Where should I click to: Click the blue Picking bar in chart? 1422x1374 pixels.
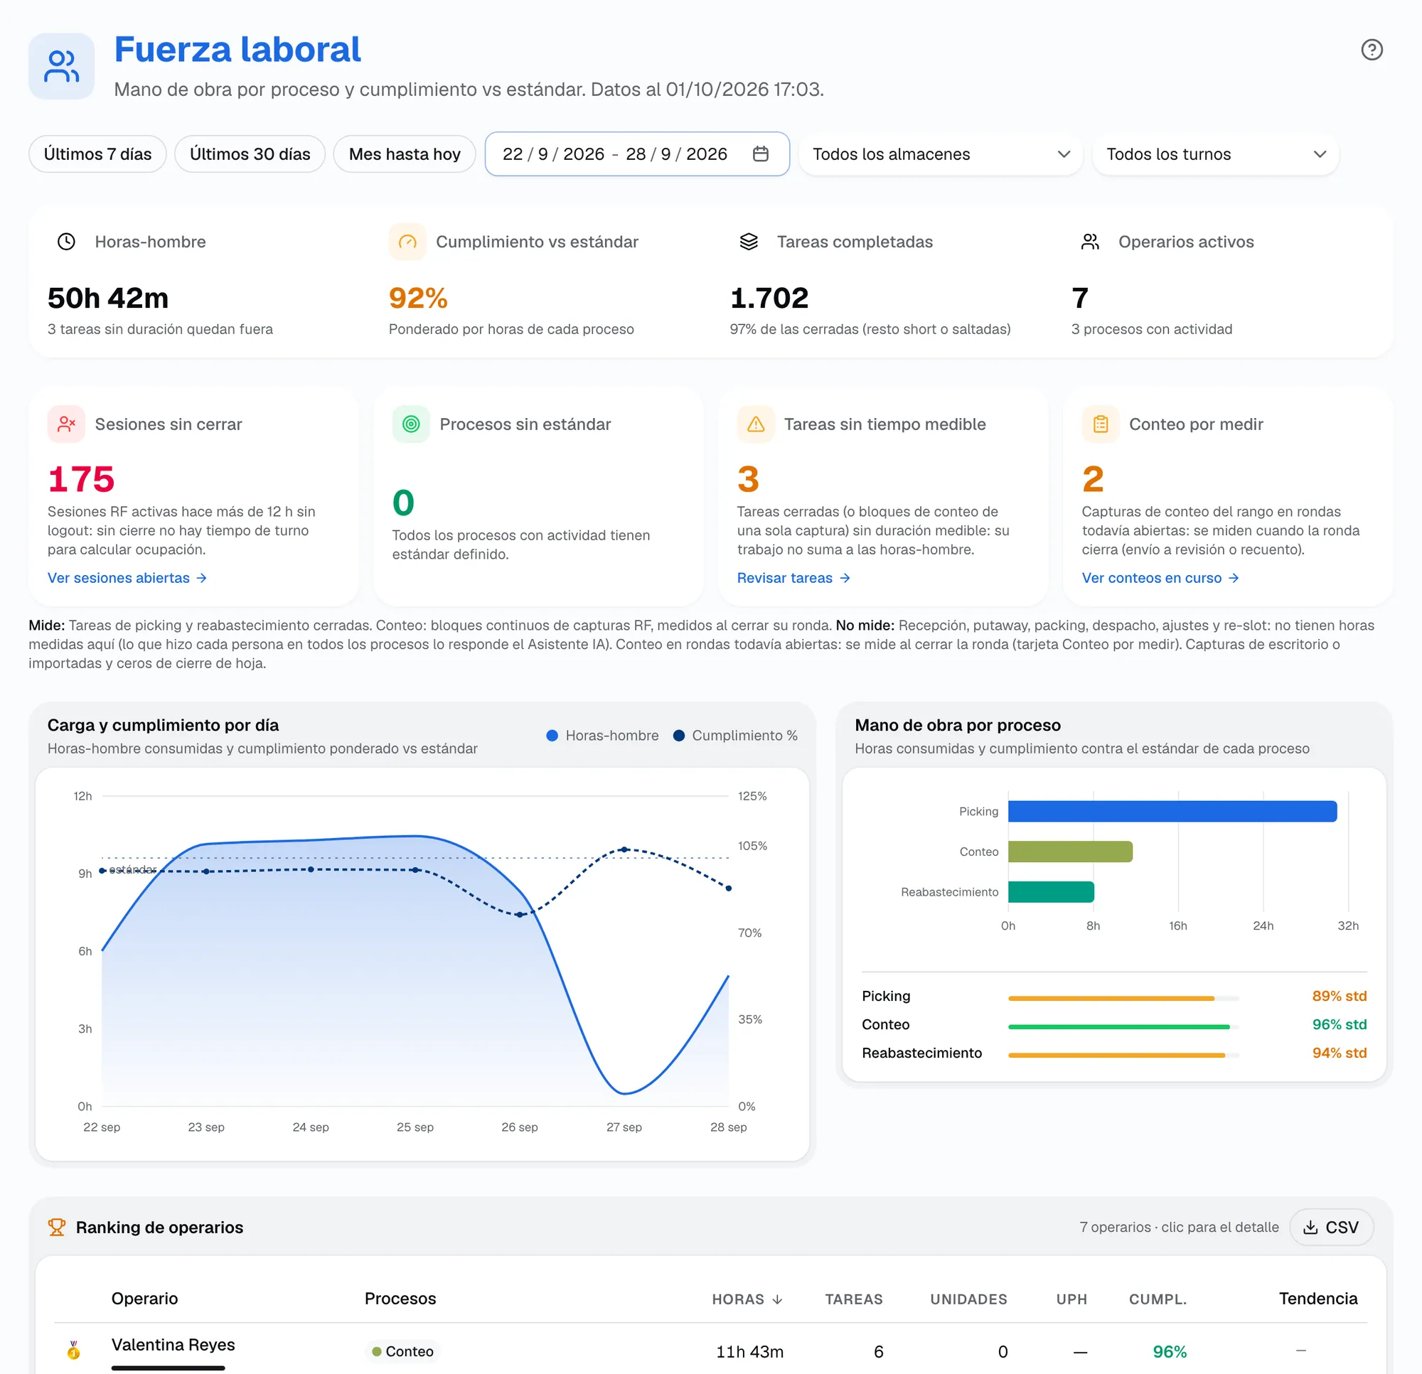[x=1172, y=811]
